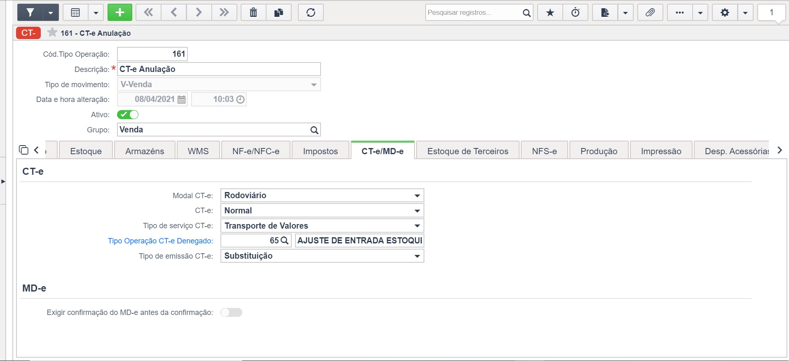Expand the Tipo de serviço CT-e dropdown
This screenshot has width=789, height=361.
322,226
